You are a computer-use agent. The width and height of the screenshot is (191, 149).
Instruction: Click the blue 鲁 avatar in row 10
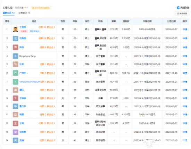16,106
